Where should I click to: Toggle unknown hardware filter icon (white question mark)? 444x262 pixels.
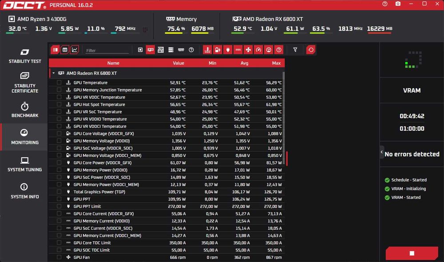pyautogui.click(x=191, y=50)
